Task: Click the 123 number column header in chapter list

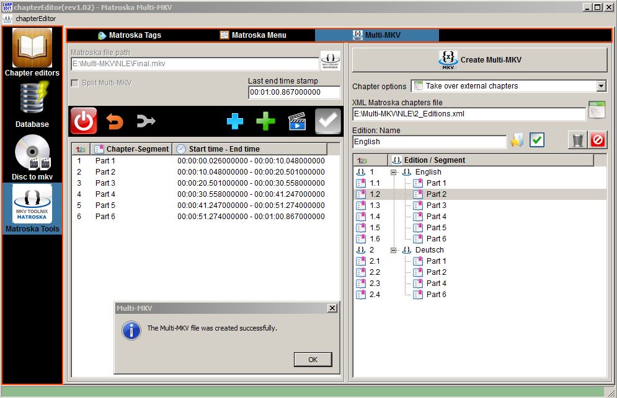Action: tap(81, 149)
